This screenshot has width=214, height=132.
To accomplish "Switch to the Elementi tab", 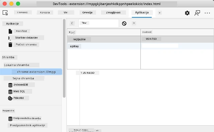I will pos(23,12).
